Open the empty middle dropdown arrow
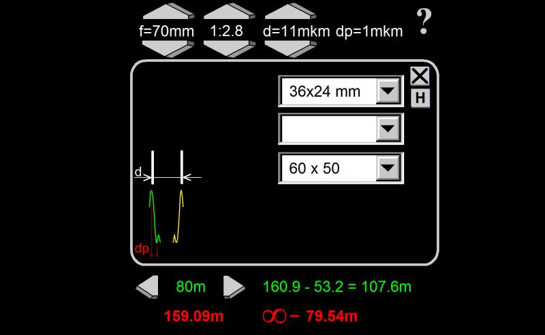 click(388, 129)
